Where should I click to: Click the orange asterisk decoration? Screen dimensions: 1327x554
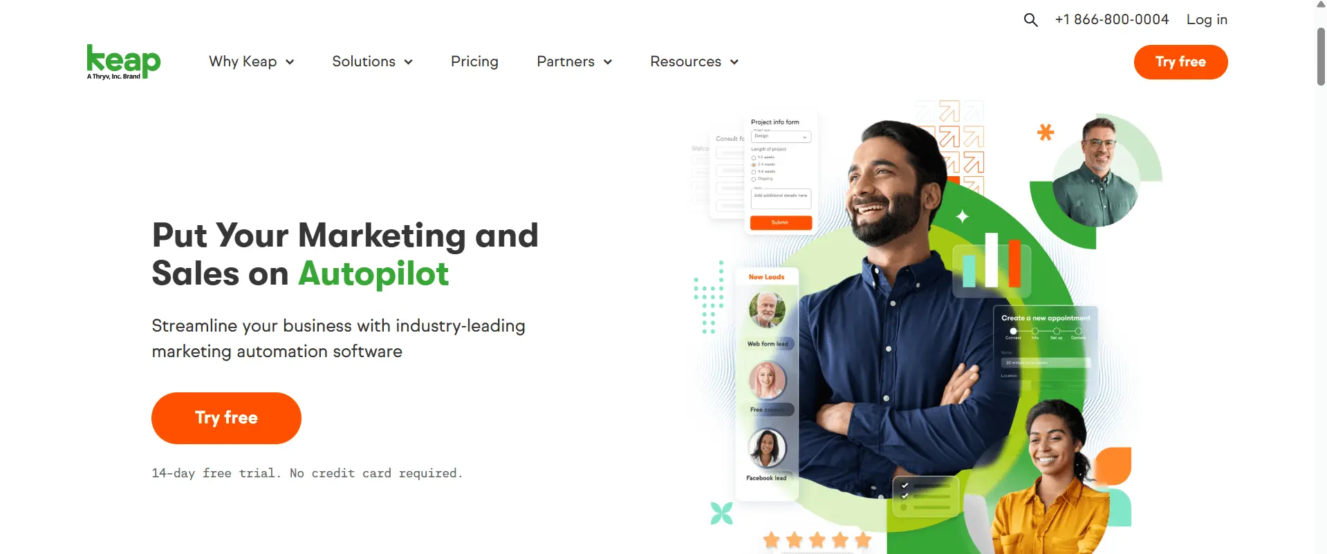(x=1046, y=132)
